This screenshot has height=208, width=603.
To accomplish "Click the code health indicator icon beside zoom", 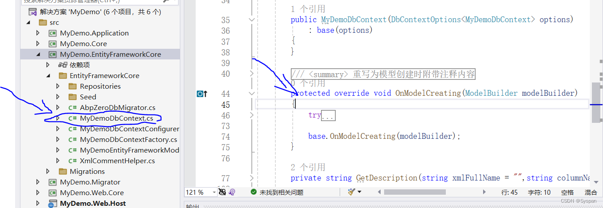I will click(223, 192).
